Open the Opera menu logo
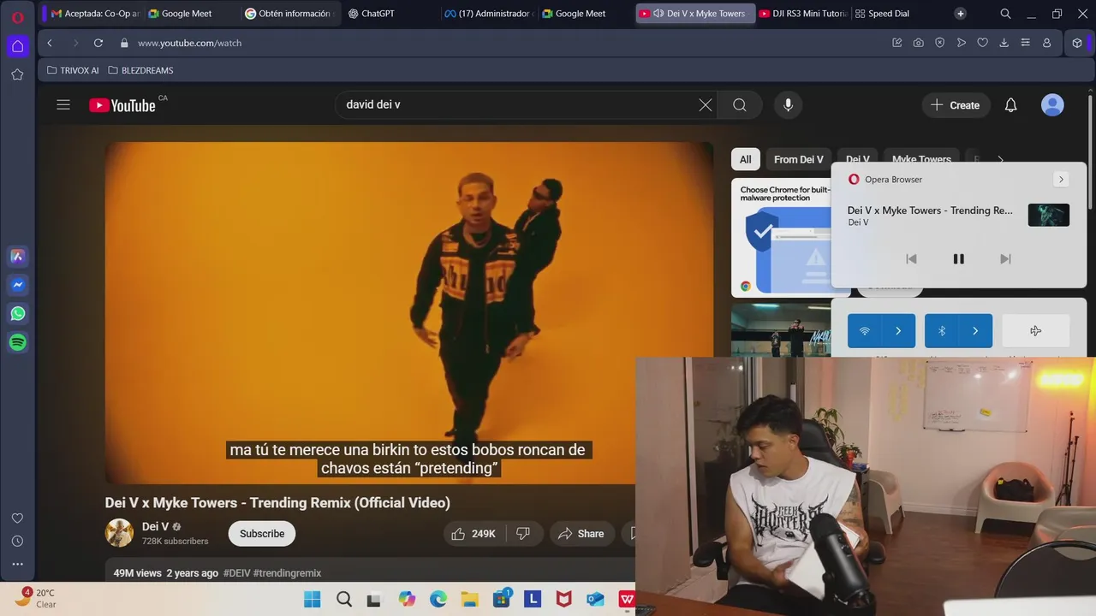This screenshot has height=616, width=1096. [17, 17]
